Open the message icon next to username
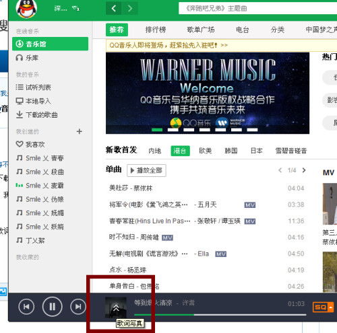Screen dimensions: 337x333 [75, 9]
